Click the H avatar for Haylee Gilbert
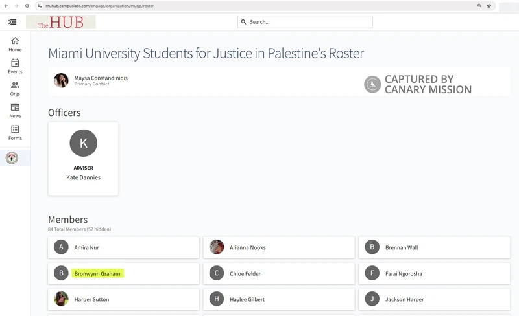 [x=217, y=299]
